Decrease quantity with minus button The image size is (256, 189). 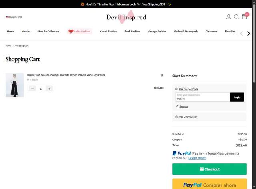coord(32,89)
